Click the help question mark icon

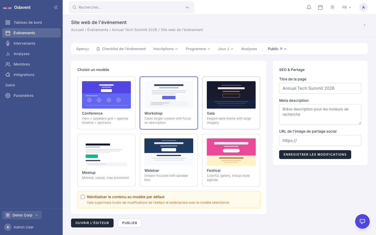(x=365, y=26)
